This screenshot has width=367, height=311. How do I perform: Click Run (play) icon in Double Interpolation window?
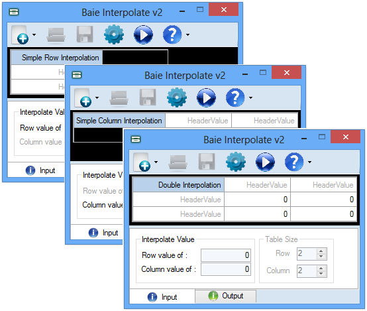coord(265,162)
